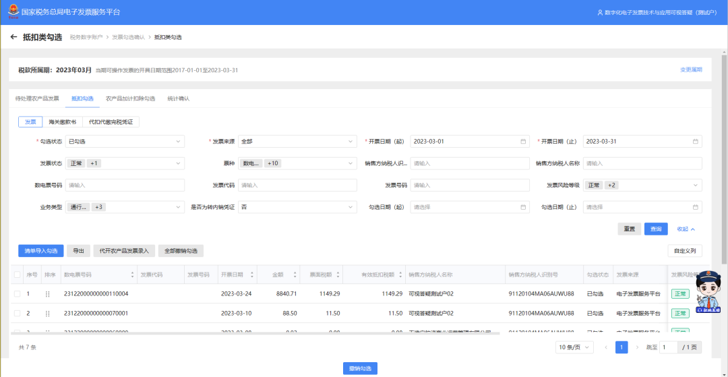Viewport: 728px width, 377px height.
Task: Open 发票勾选确认 breadcrumb
Action: pyautogui.click(x=128, y=37)
